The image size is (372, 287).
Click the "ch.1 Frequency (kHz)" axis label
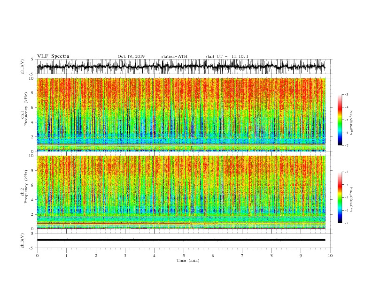24,109
